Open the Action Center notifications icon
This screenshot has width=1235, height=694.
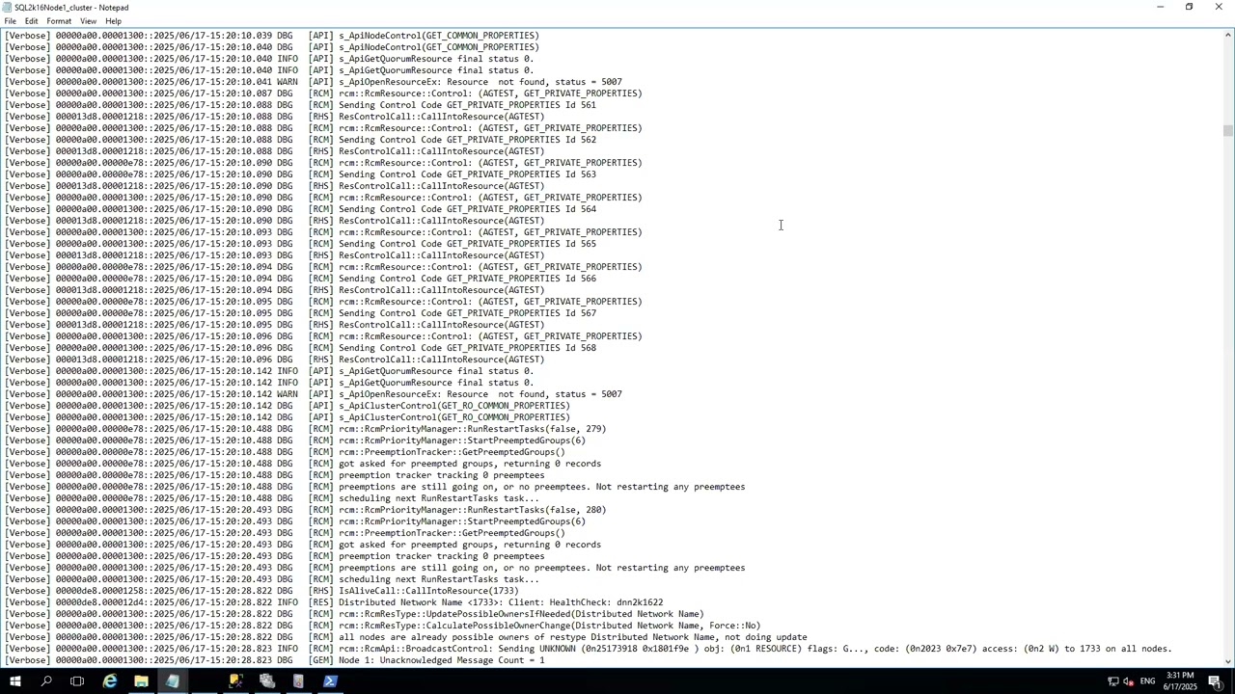click(x=1215, y=681)
